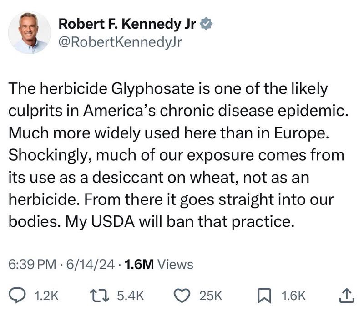Click the 1.2K replies count
This screenshot has width=364, height=327.
pos(47,296)
